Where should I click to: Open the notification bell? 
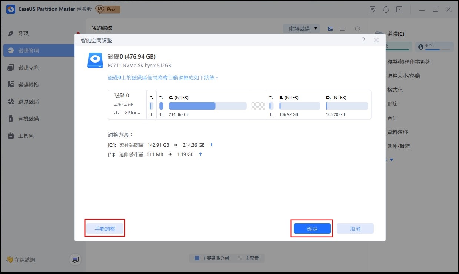coord(386,9)
